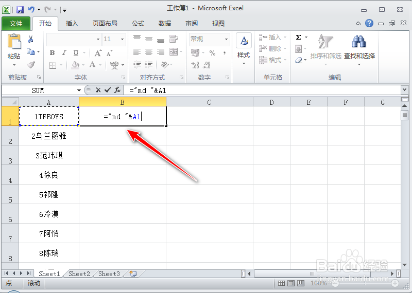412x293 pixels.
Task: Customize quick access toolbar dropdown
Action: pos(65,10)
